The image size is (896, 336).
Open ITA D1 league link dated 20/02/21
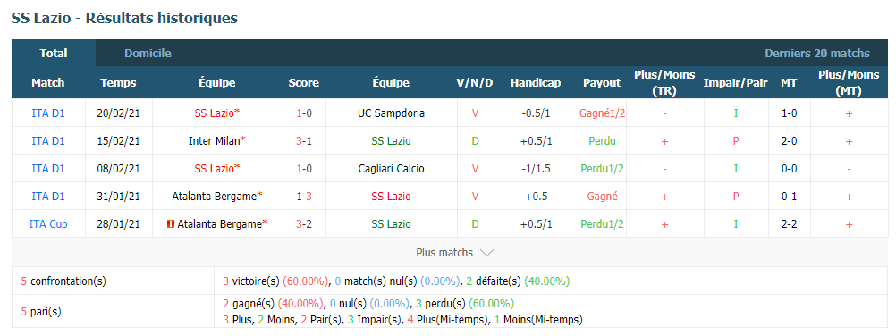(x=48, y=113)
